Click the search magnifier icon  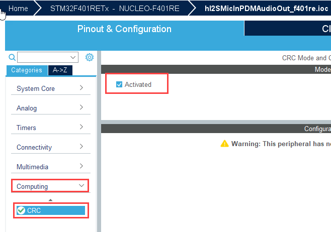13,57
